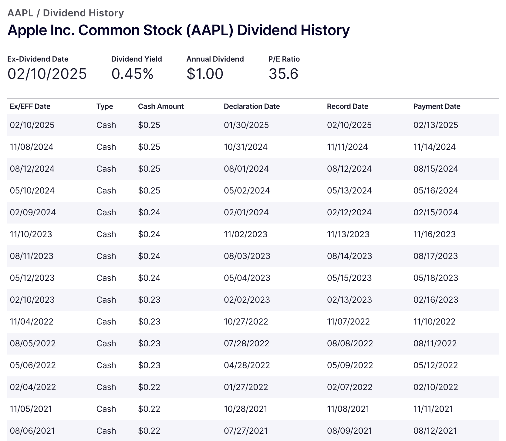Click the payment date 02/13/2025
Screen dimensions: 506x441
tap(436, 125)
